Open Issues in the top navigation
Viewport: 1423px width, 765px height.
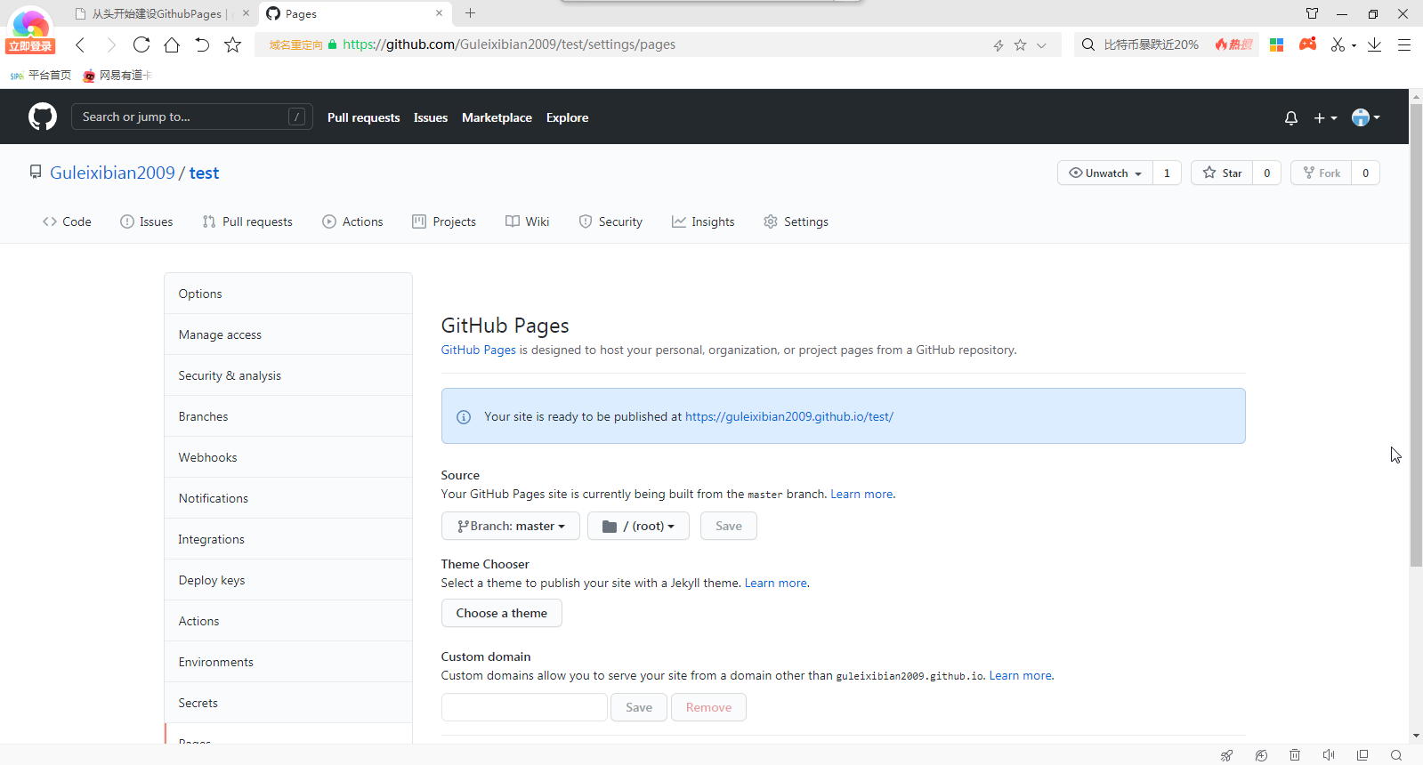pos(431,117)
